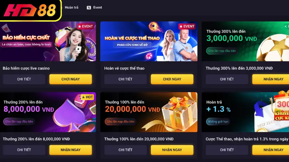The image size is (289, 162).
Task: Click the EVENT badge on the casino banner
Action: [x=86, y=26]
